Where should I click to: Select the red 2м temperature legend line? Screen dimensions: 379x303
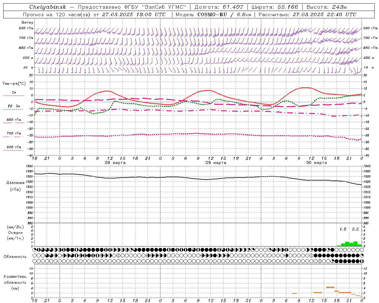click(x=14, y=96)
